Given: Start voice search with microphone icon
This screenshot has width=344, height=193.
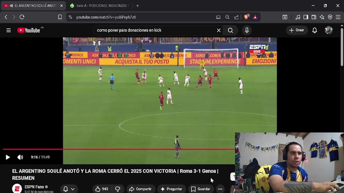Looking at the screenshot, I should [247, 30].
